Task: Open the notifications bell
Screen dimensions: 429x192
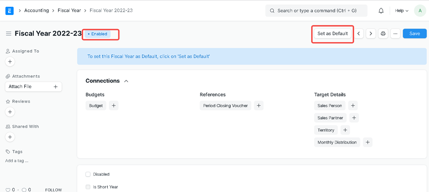Action: [x=381, y=11]
